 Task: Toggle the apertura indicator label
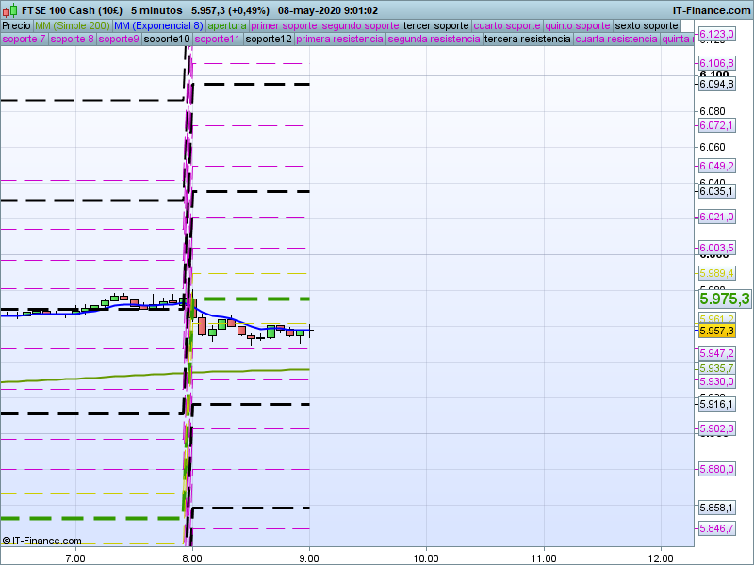(227, 25)
